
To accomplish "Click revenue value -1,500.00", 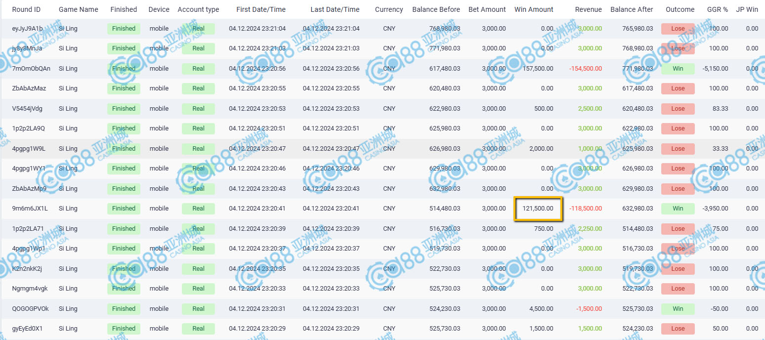I will click(x=589, y=309).
